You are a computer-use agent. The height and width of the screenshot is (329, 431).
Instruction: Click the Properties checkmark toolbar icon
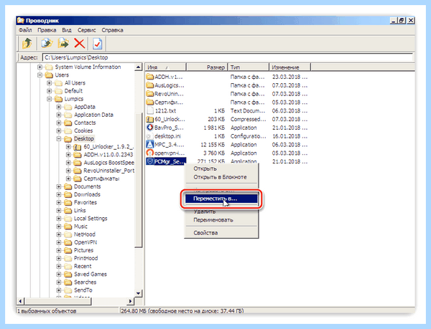click(x=97, y=44)
